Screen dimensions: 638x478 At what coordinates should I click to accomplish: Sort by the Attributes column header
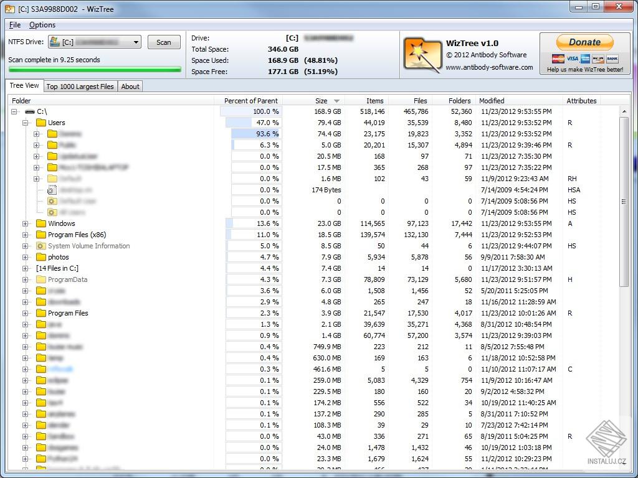point(581,101)
